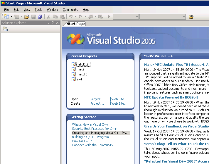Open the File menu
Image resolution: width=209 pixels, height=164 pixels.
(6, 10)
